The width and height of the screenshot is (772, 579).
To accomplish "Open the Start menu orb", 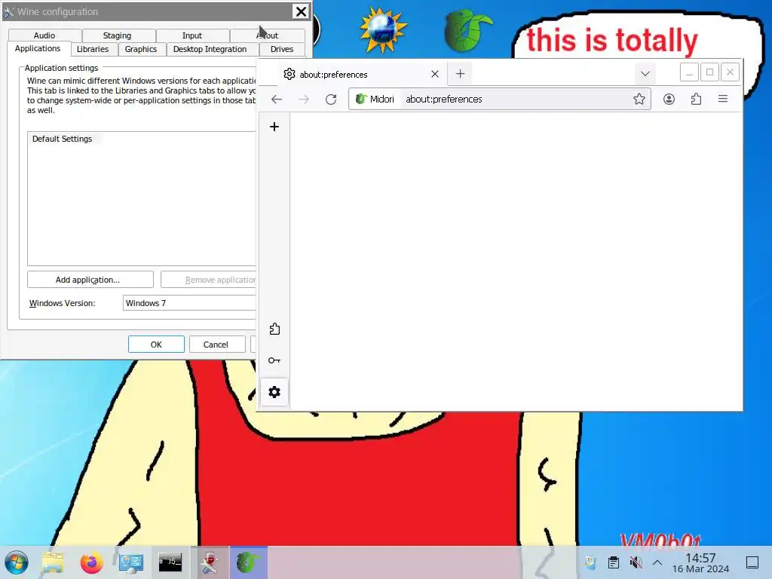I will 17,562.
